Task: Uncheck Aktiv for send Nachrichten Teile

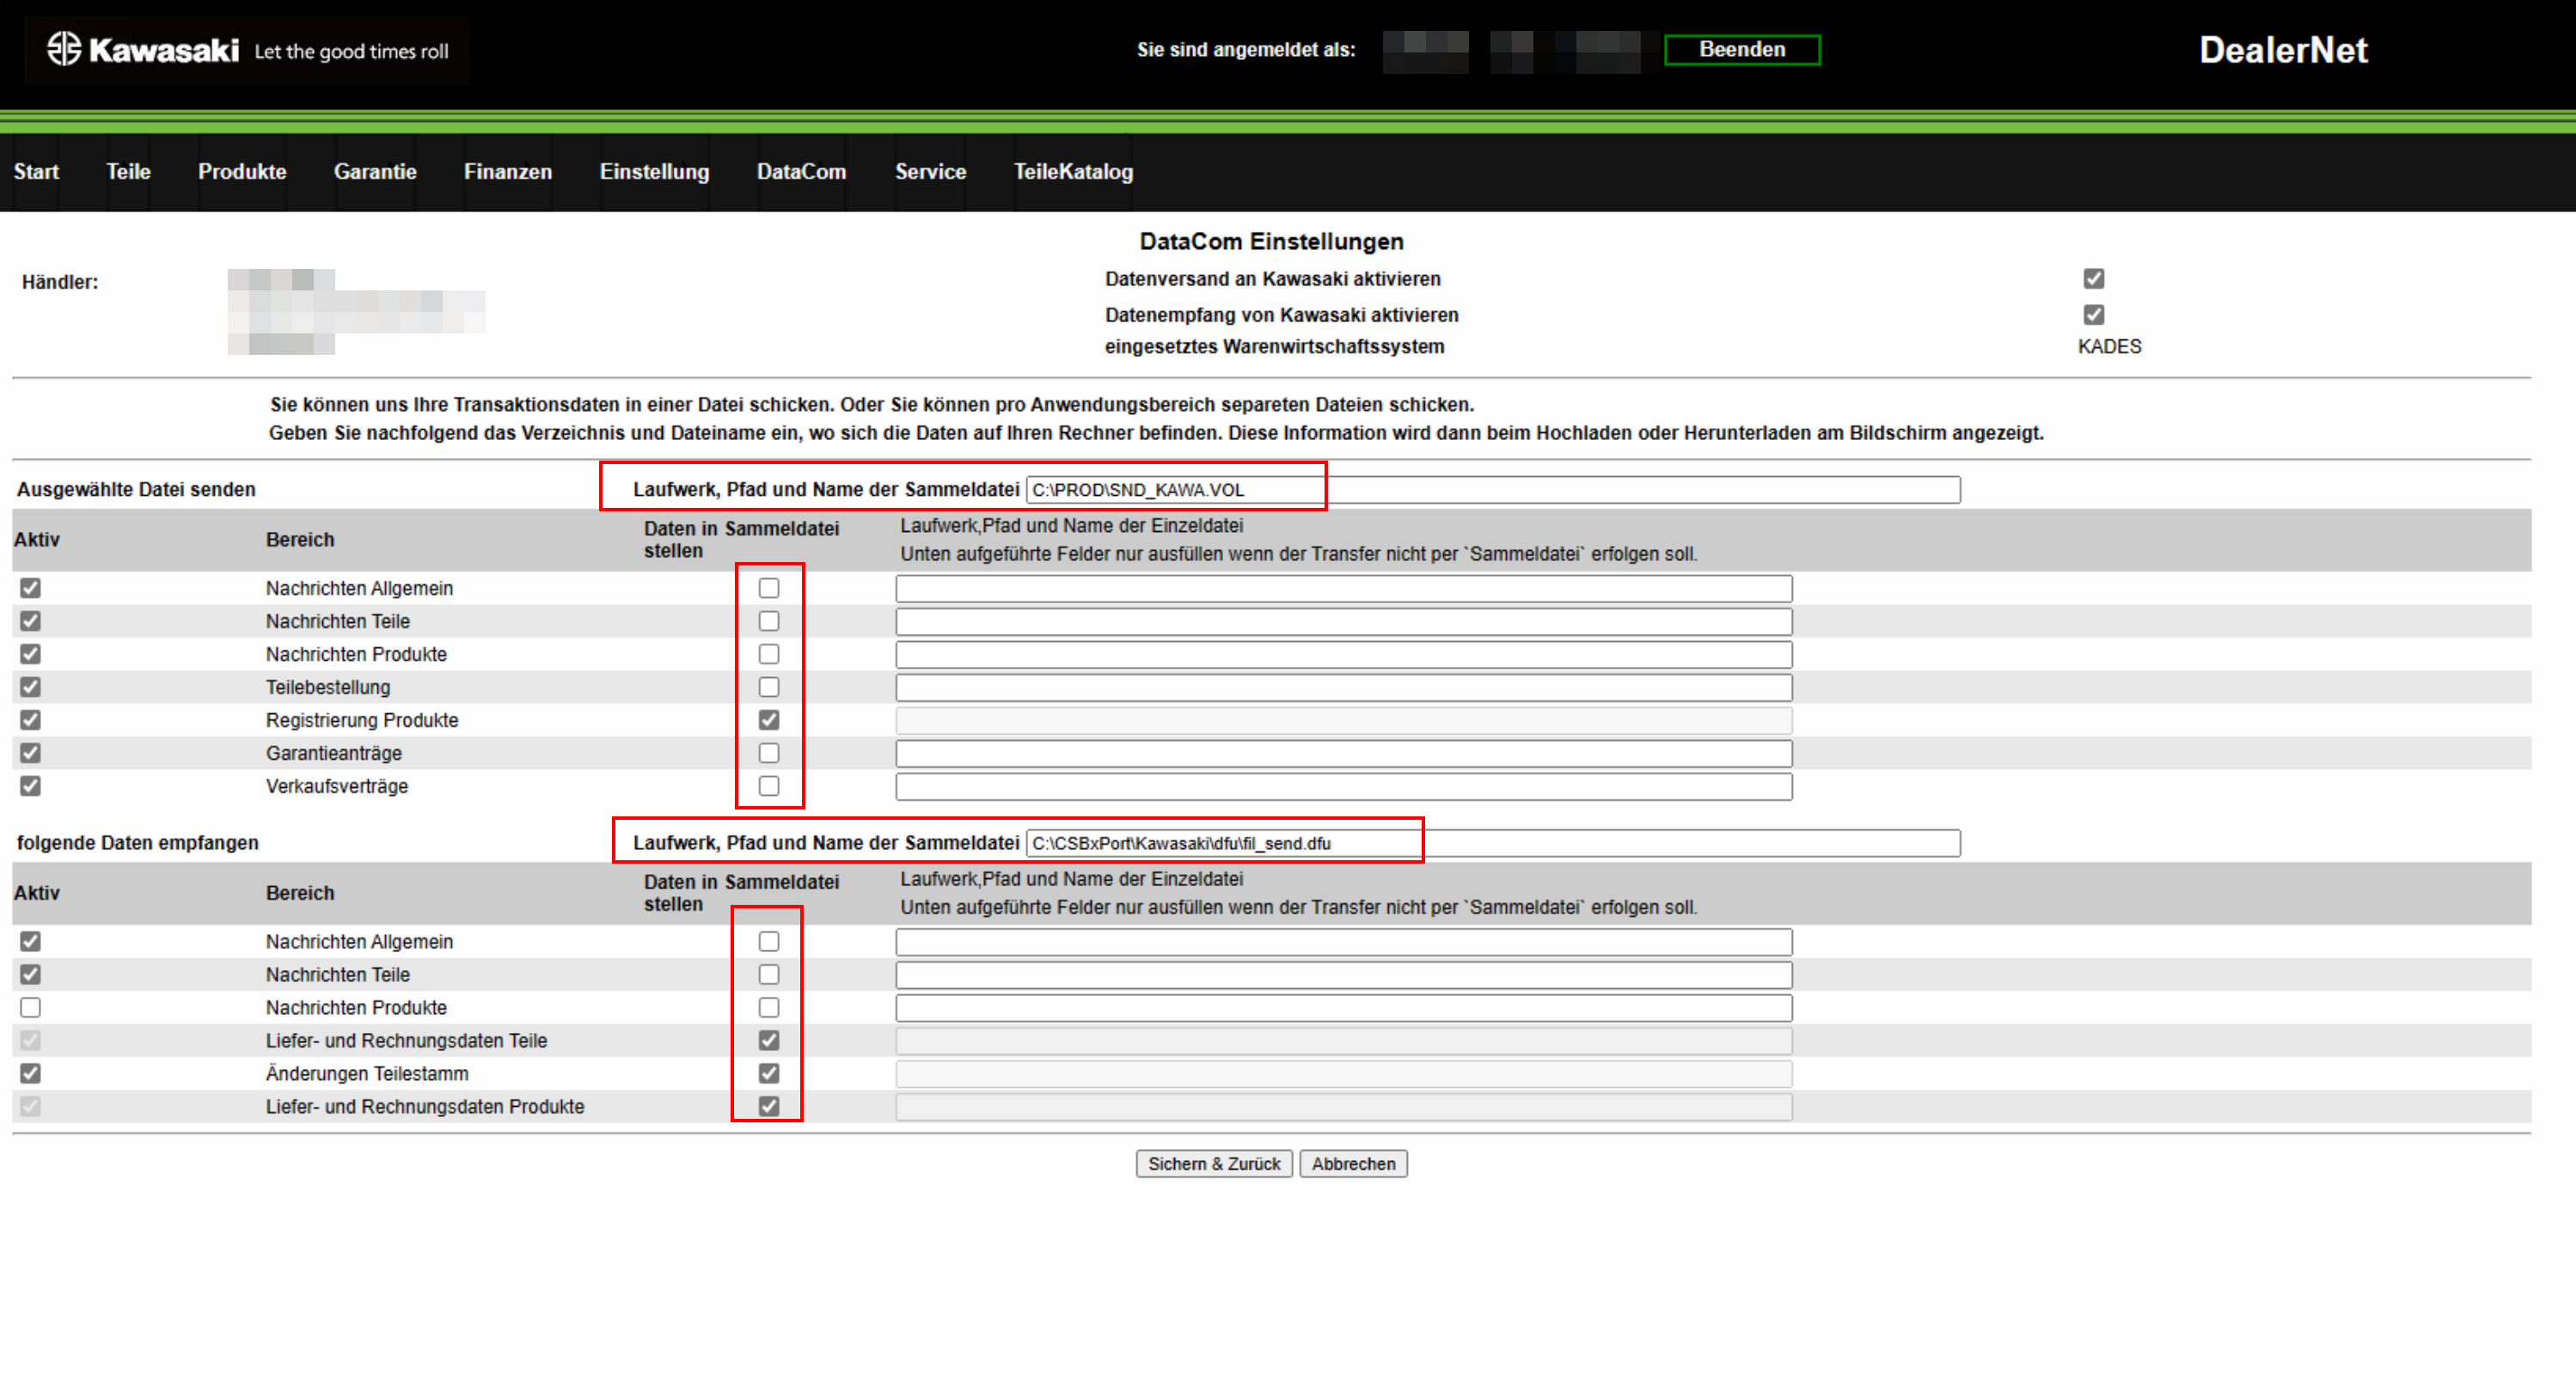Action: tap(31, 621)
